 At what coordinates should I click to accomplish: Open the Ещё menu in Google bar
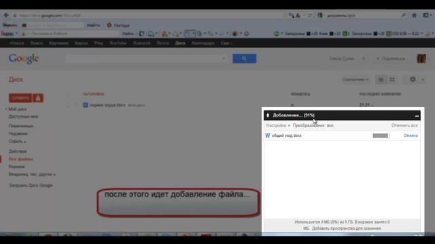[226, 43]
